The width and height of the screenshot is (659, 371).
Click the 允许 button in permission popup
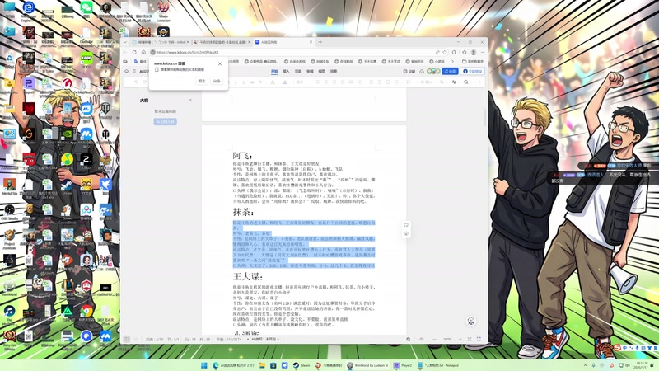(x=217, y=81)
